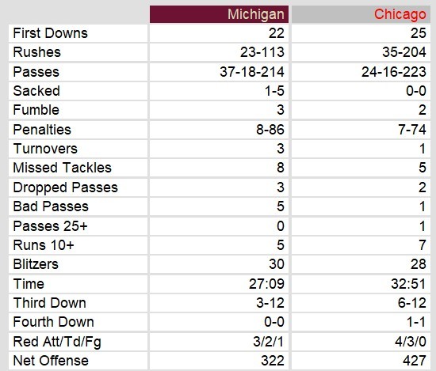Click the Bad Passes label
Viewport: 436px width, 371px height.
point(51,206)
